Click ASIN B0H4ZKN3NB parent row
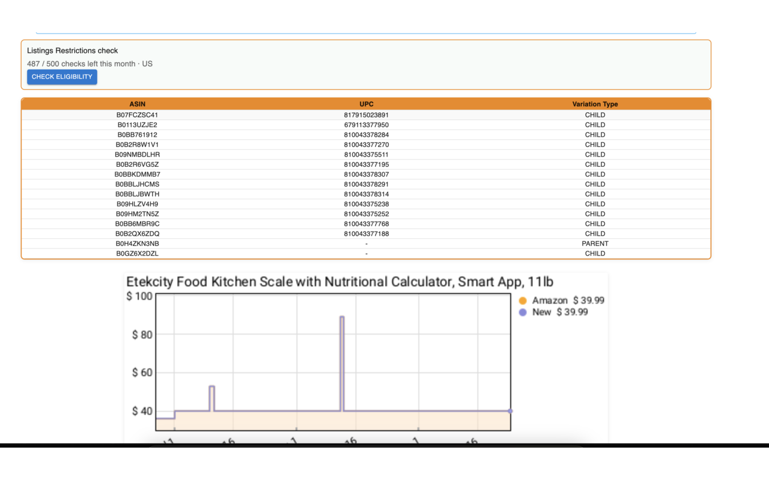The width and height of the screenshot is (769, 480). coord(366,244)
